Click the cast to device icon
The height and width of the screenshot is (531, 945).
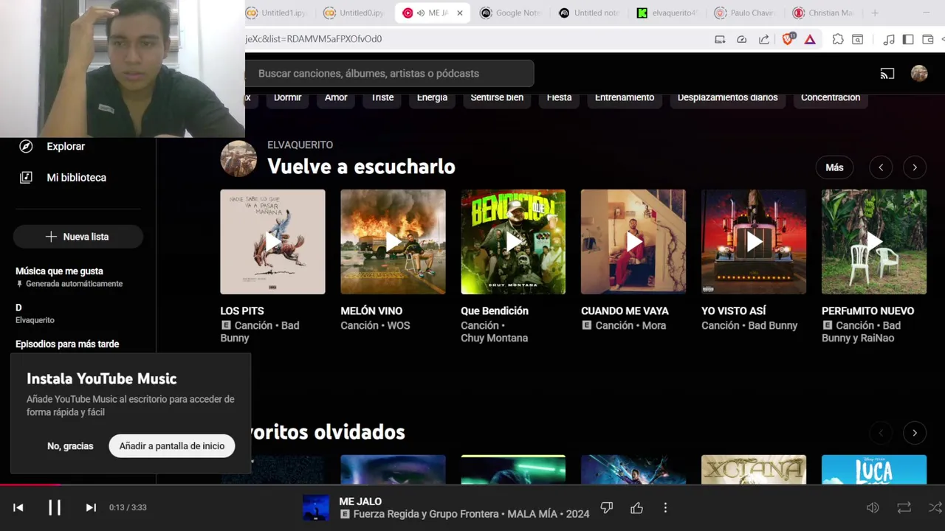(887, 73)
